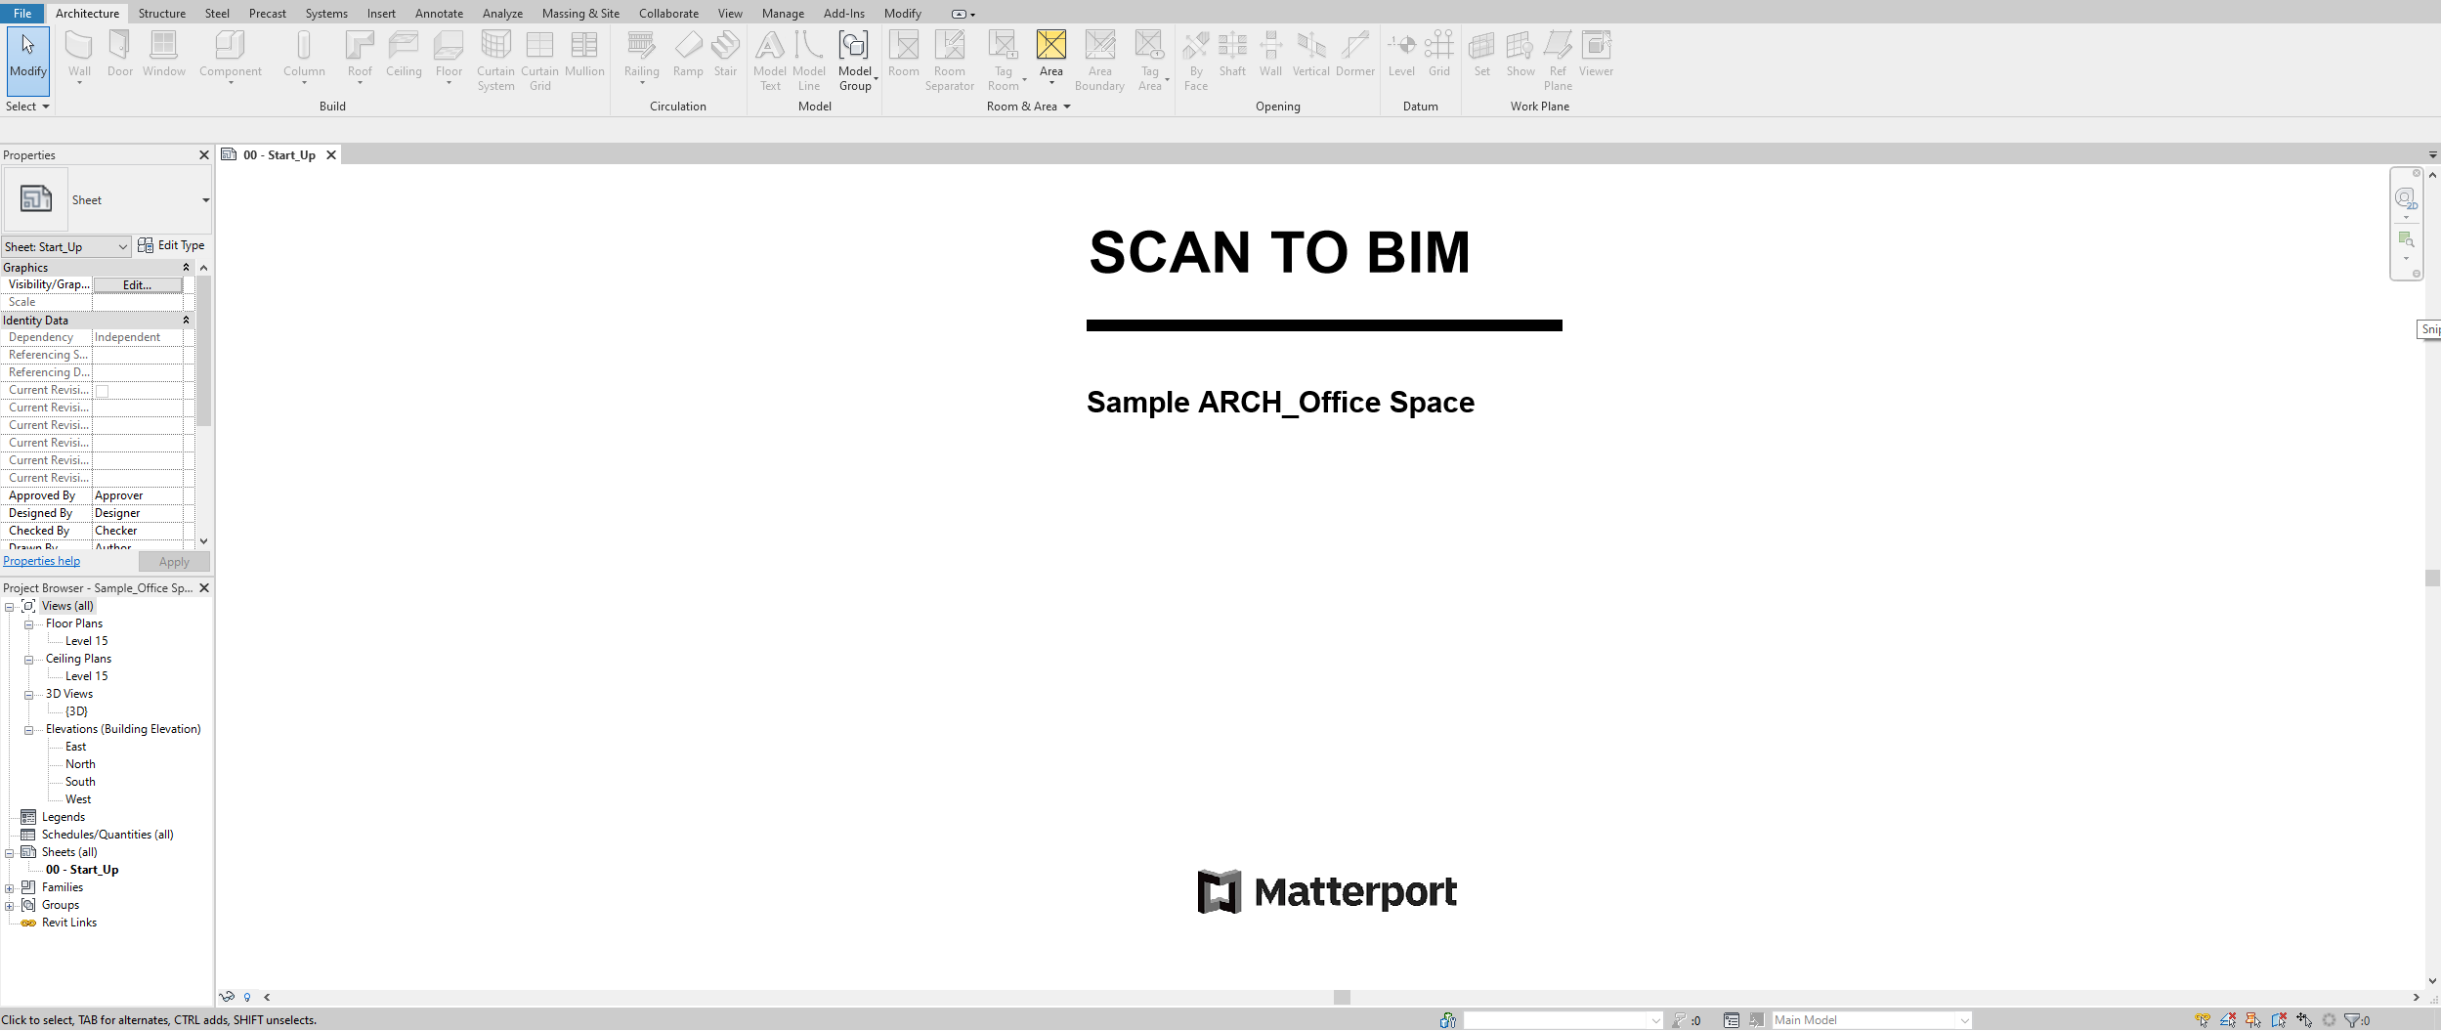Screen dimensions: 2441x1031
Task: Collapse the Floor Plans tree node
Action: click(x=29, y=624)
